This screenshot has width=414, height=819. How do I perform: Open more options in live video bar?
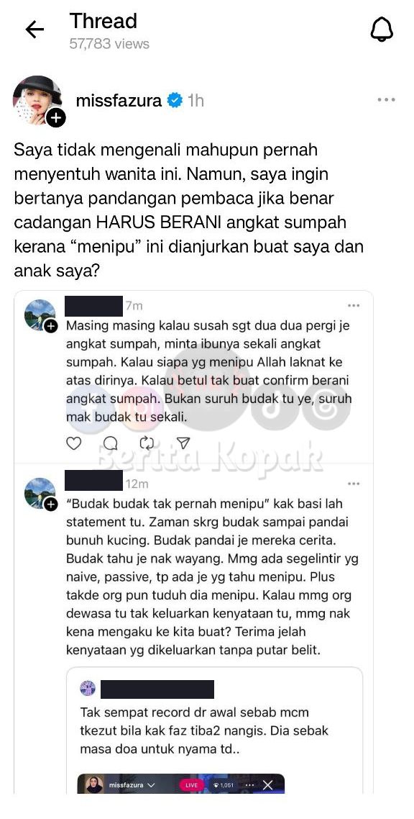tap(249, 785)
